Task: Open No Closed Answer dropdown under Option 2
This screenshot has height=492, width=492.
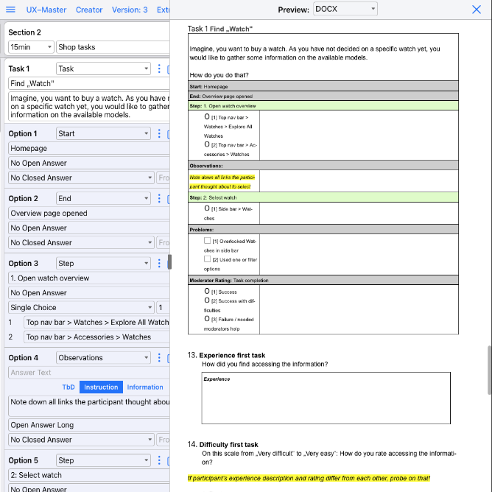Action: pos(81,242)
